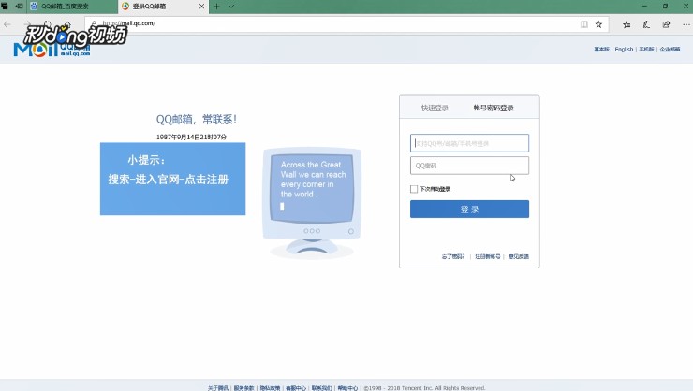Click the tabs you've set aside icon
Image resolution: width=693 pixels, height=391 pixels.
[x=5, y=7]
